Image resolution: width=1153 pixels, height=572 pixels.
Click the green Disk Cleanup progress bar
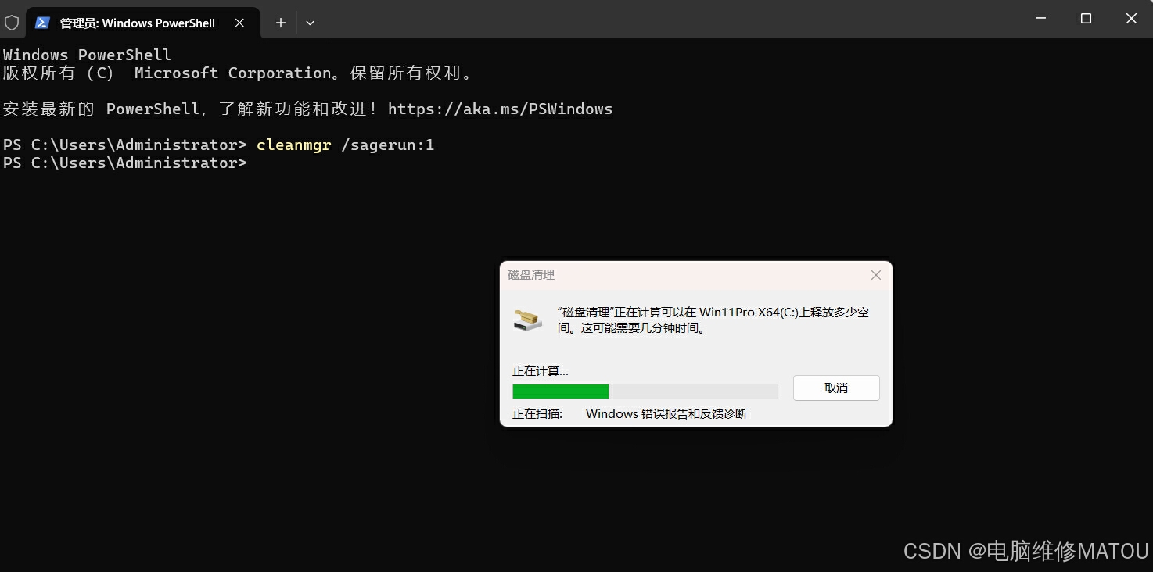[645, 391]
